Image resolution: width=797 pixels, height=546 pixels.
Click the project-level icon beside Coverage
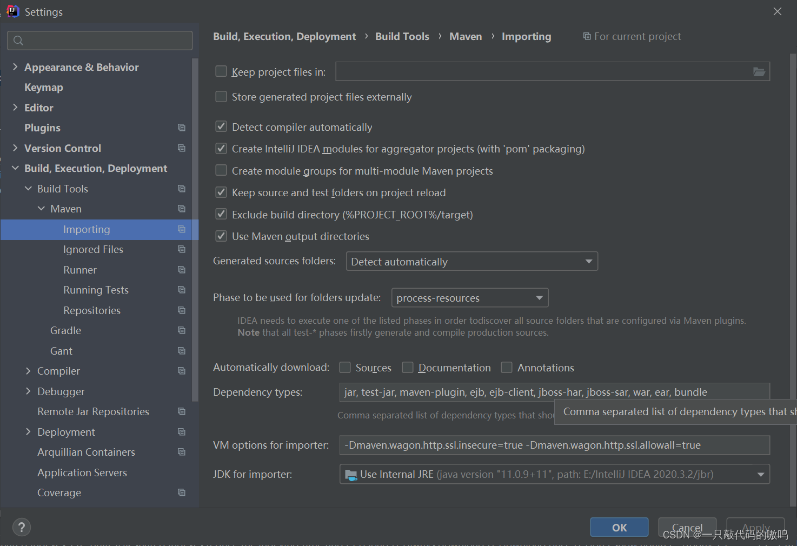182,492
